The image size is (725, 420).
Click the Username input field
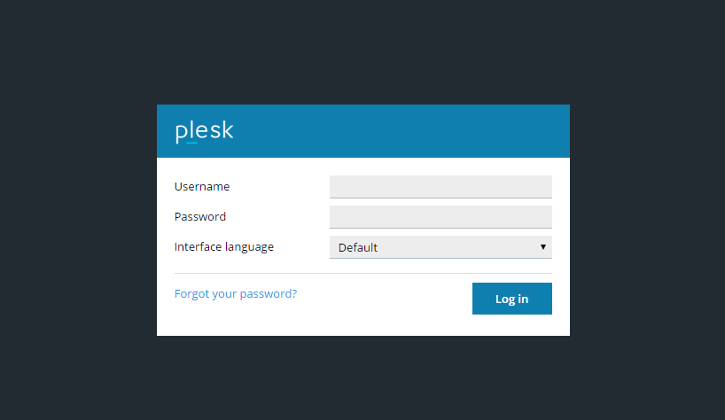440,186
